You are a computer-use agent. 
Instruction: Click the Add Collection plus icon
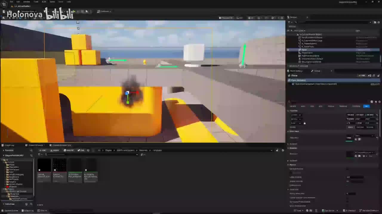(x=26, y=204)
